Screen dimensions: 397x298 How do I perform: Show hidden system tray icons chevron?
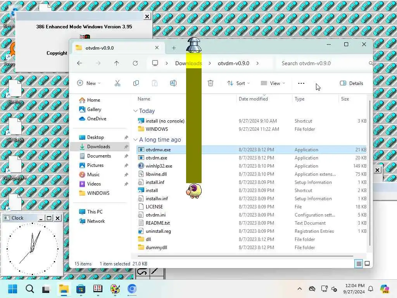(300, 289)
